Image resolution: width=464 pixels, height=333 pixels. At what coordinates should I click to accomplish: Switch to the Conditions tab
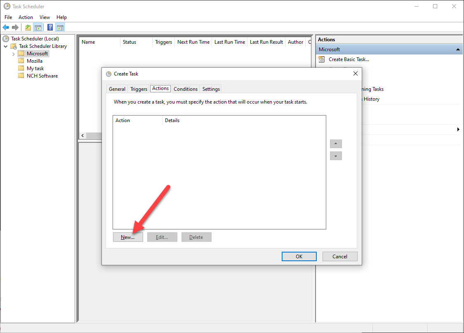pos(186,89)
